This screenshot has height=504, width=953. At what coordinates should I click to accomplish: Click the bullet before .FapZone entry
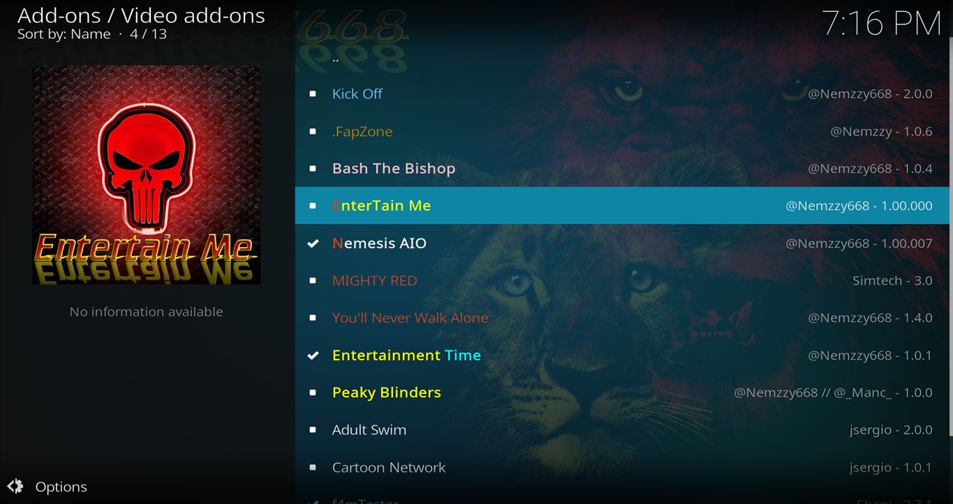tap(313, 131)
